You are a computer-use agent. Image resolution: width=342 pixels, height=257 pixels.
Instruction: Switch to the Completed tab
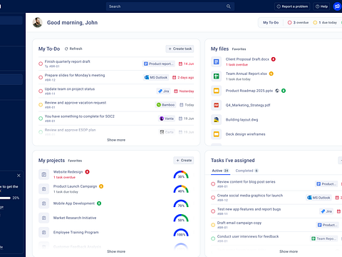(247, 171)
